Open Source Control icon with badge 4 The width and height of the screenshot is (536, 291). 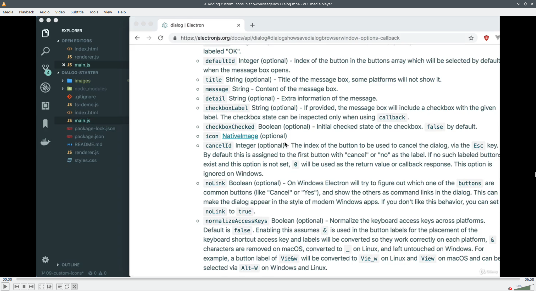click(x=46, y=70)
